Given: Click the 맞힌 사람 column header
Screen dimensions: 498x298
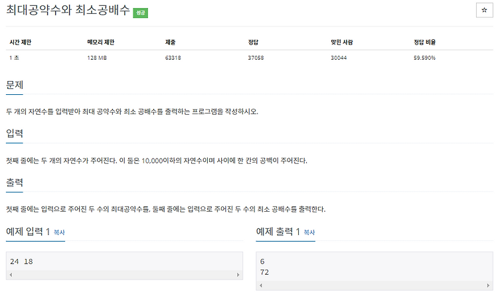Looking at the screenshot, I should click(x=342, y=42).
